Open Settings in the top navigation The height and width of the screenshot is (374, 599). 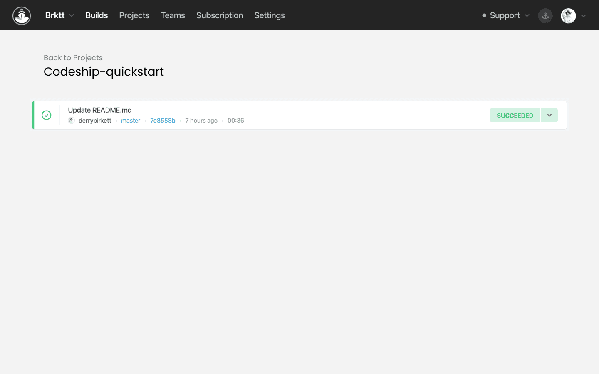270,15
